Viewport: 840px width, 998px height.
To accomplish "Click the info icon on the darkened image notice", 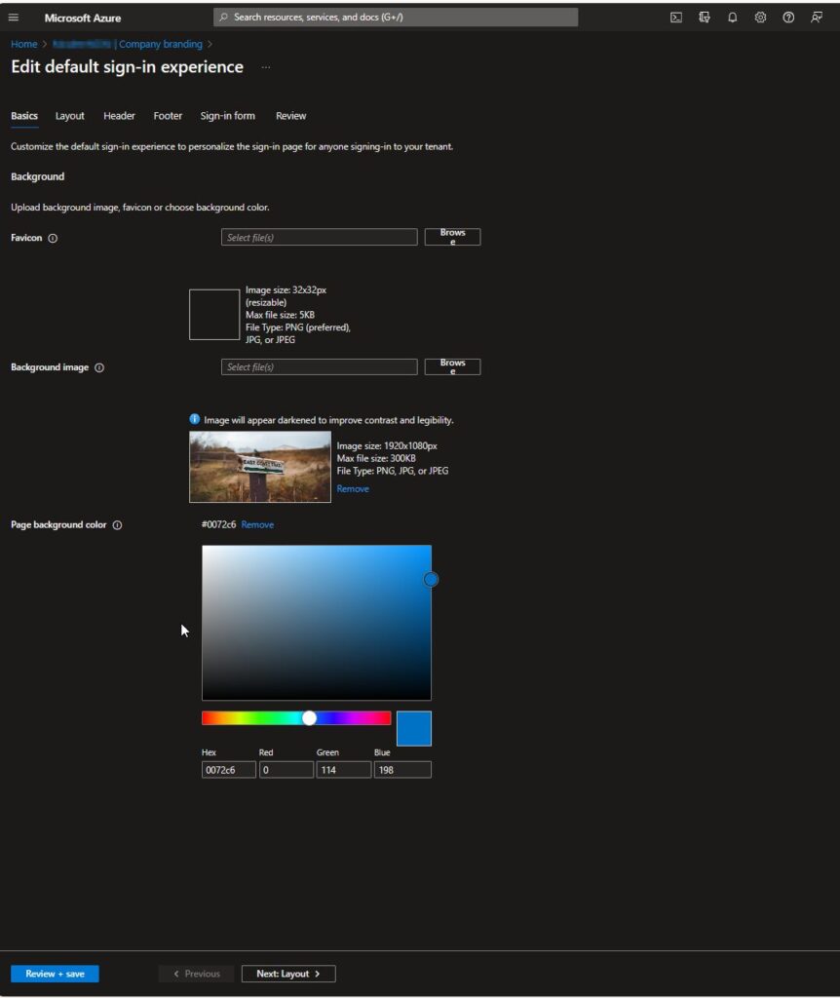I will tap(194, 419).
